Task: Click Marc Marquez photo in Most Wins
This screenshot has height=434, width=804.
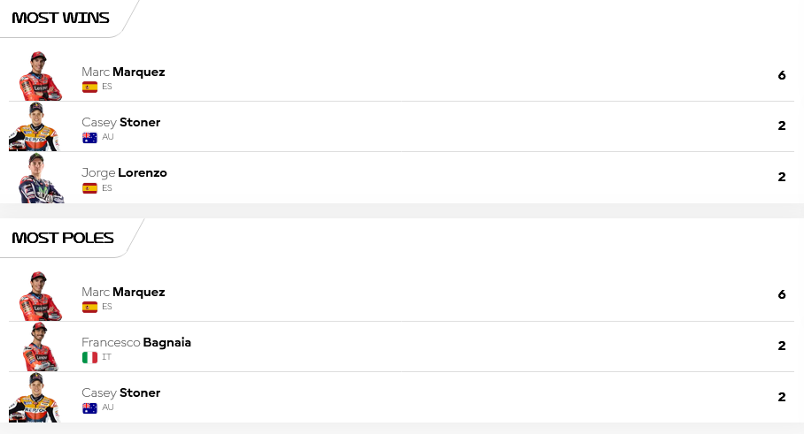Action: click(x=40, y=76)
